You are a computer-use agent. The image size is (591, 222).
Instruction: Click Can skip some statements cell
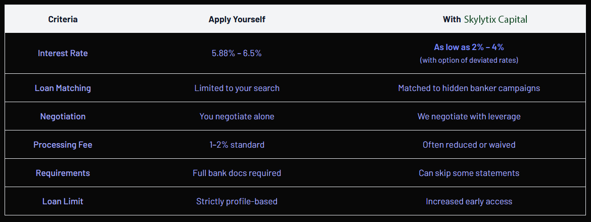point(469,173)
